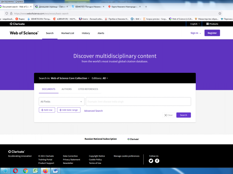This screenshot has height=174, width=233.
Task: Expand the Editions: All dropdown
Action: pyautogui.click(x=100, y=78)
